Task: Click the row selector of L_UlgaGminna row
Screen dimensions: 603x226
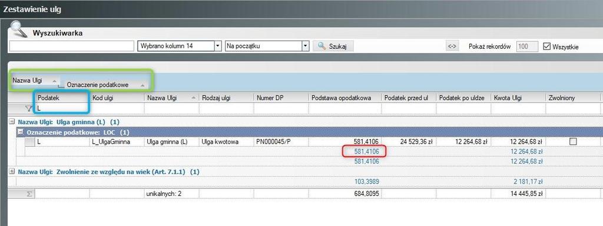Action: coord(29,142)
